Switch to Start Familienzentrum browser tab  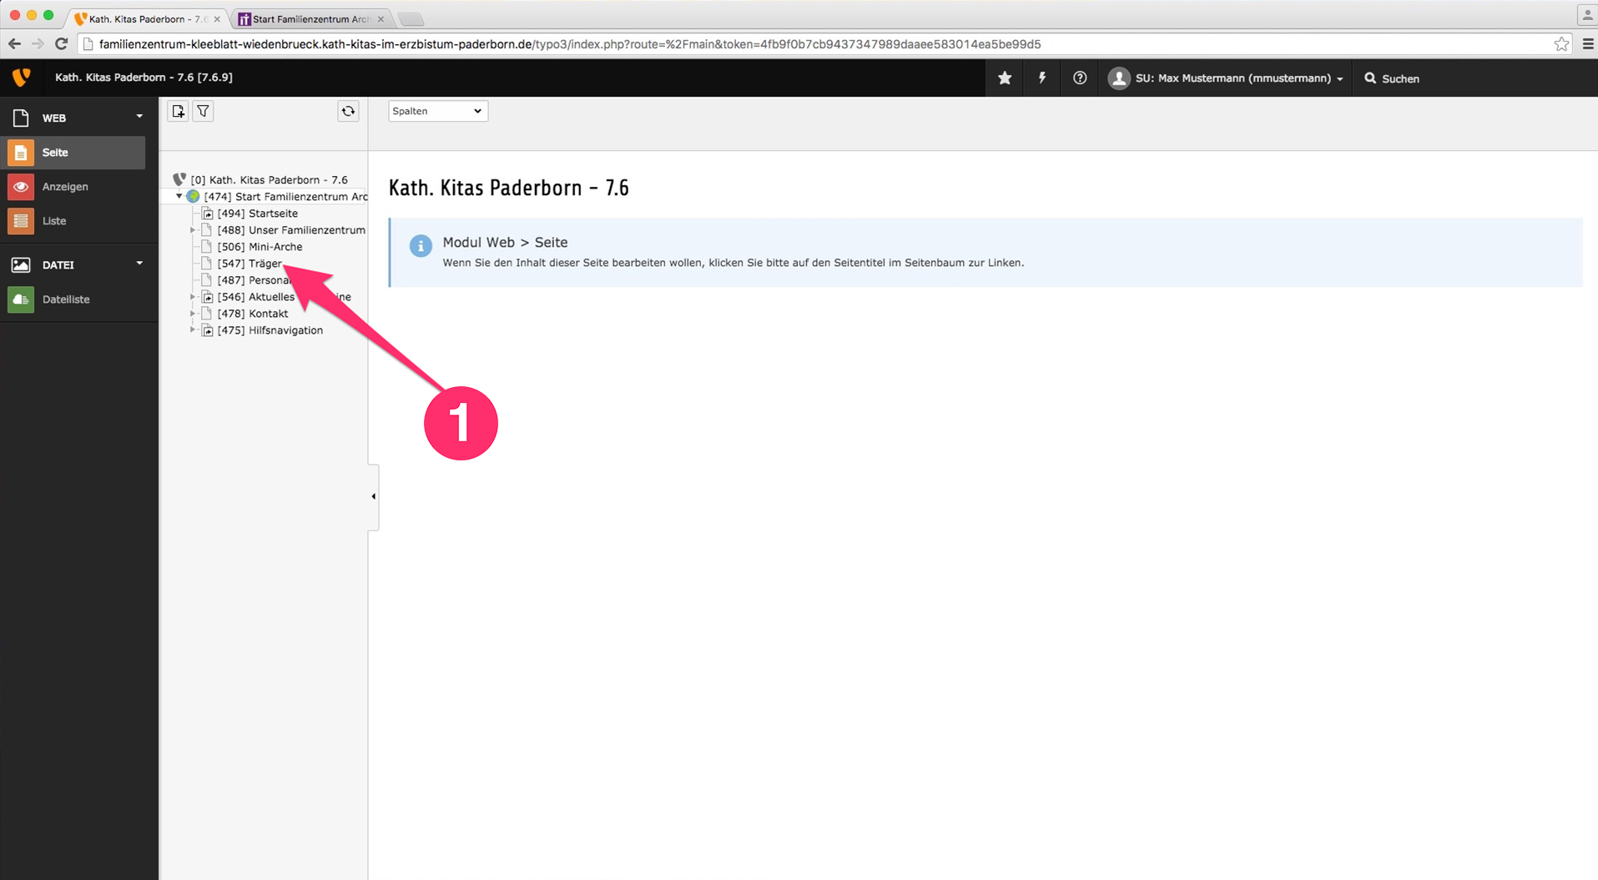click(310, 18)
